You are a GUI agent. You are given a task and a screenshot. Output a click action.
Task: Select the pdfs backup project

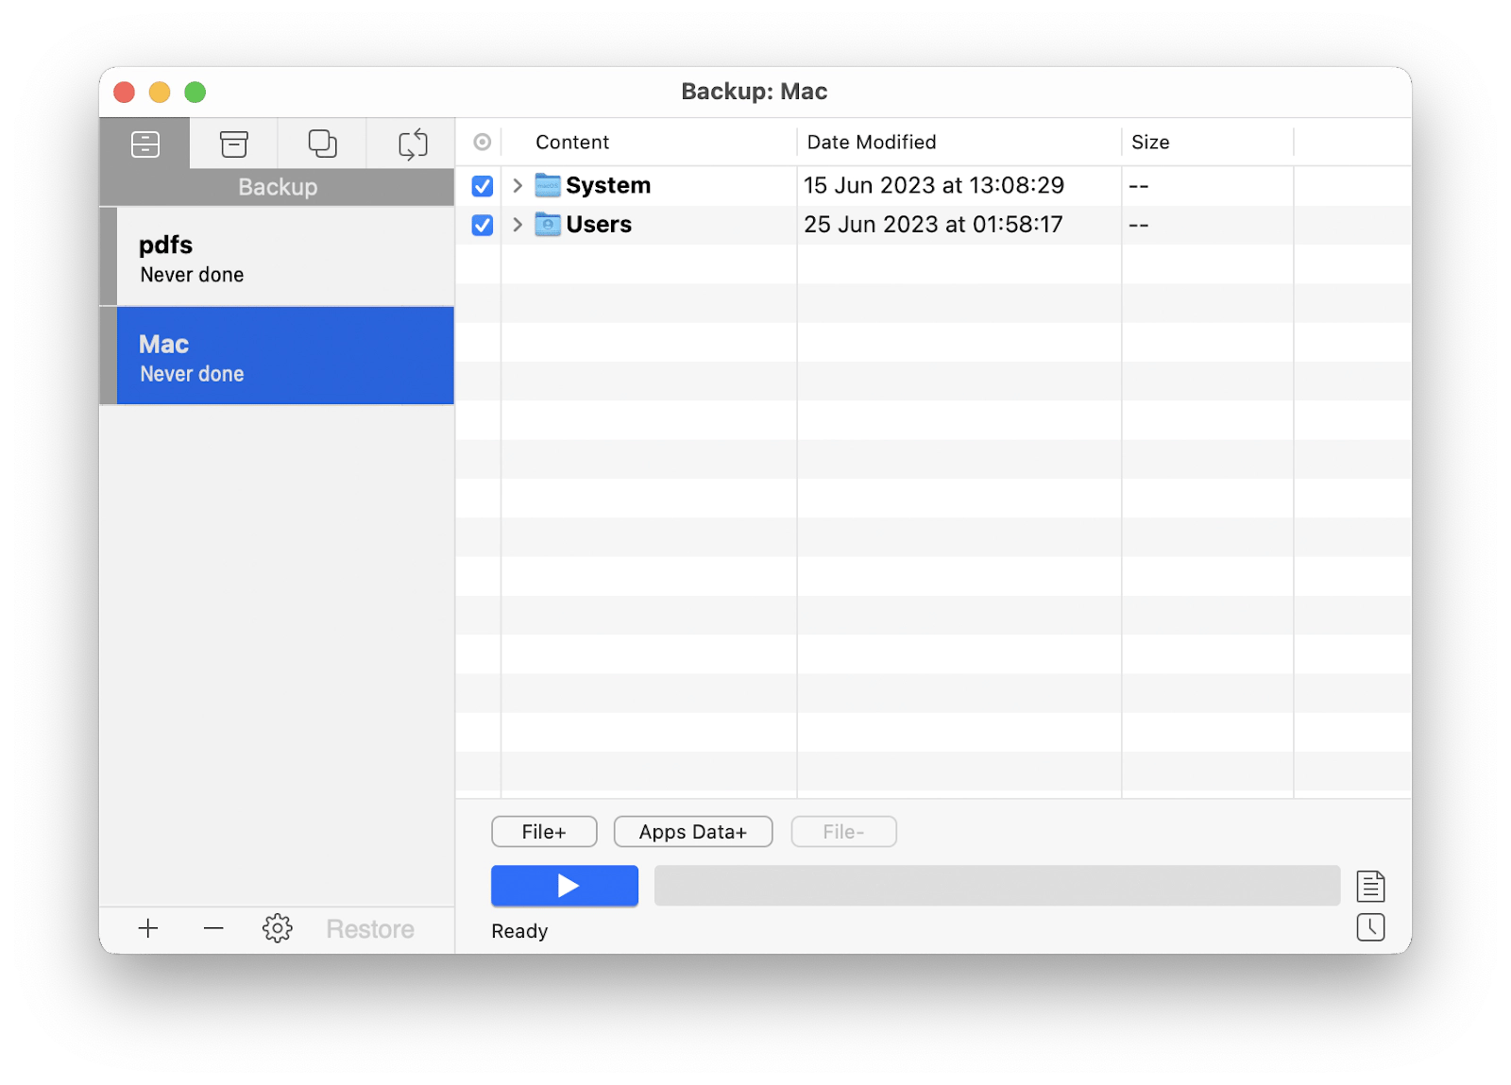point(277,257)
